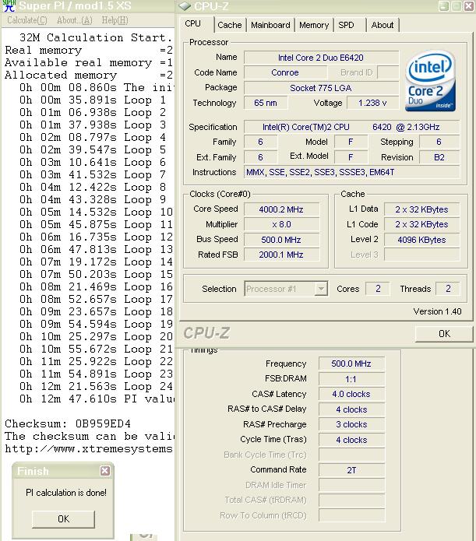Click the Voltage value 1.238 v

372,103
